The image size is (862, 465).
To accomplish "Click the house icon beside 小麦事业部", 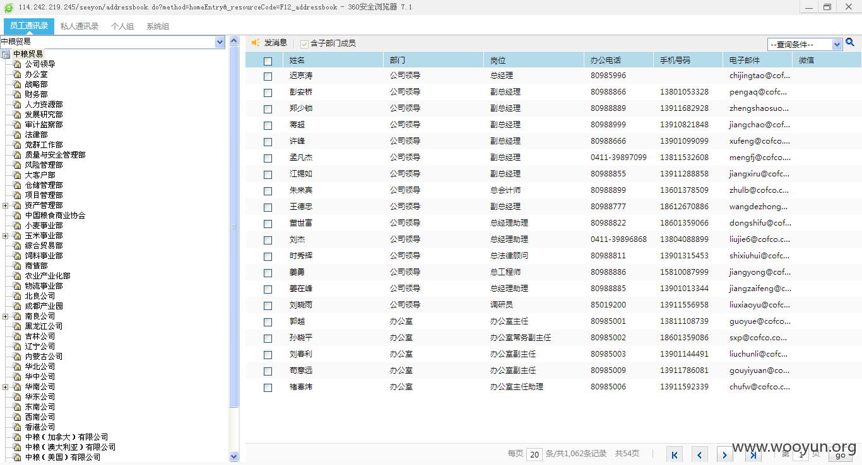I will [x=17, y=226].
